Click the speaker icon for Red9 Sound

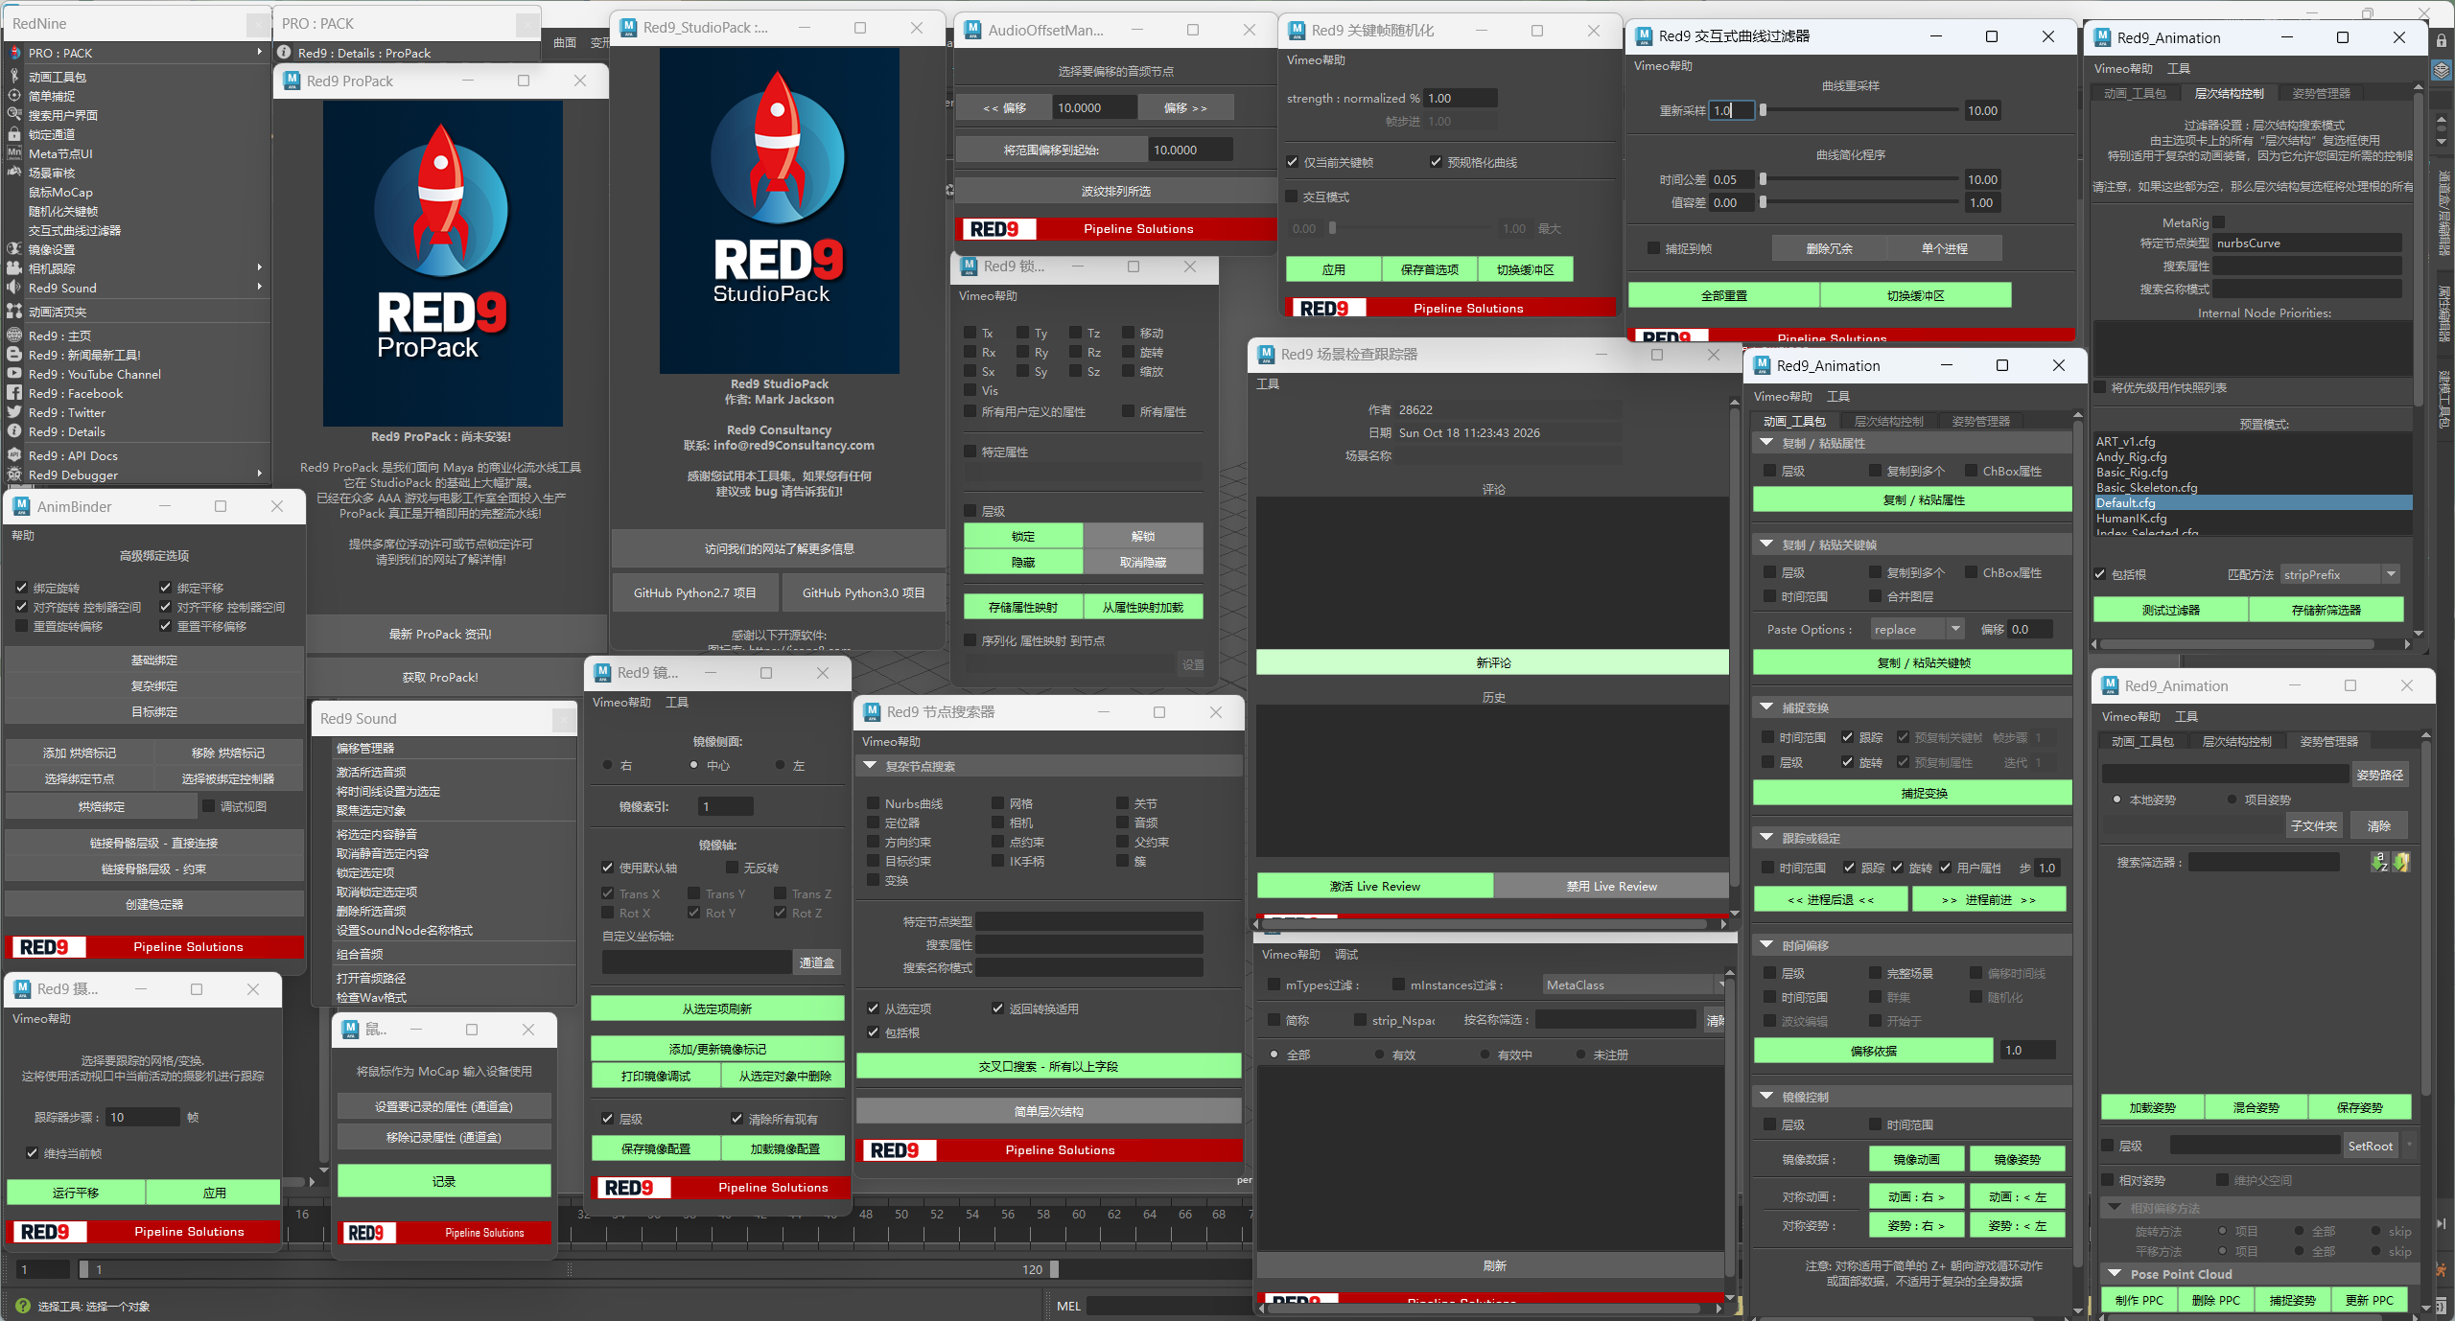pos(14,287)
